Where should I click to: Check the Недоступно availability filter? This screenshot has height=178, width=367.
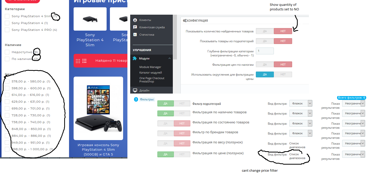pos(7,52)
